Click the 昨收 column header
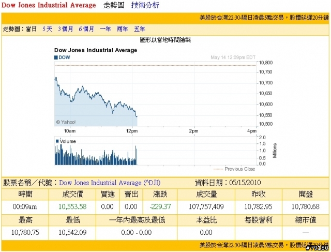This screenshot has height=252, width=331. point(259,195)
